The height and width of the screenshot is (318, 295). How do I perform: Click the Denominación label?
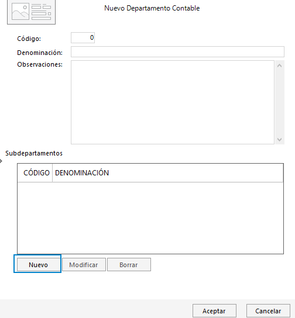40,53
